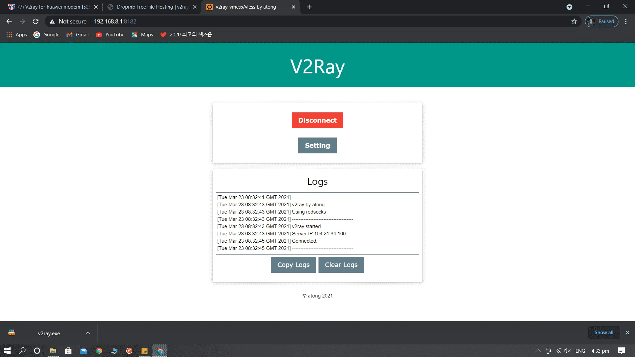Screen dimensions: 635x357
Task: Open the tab search dropdown arrow
Action: pyautogui.click(x=569, y=7)
